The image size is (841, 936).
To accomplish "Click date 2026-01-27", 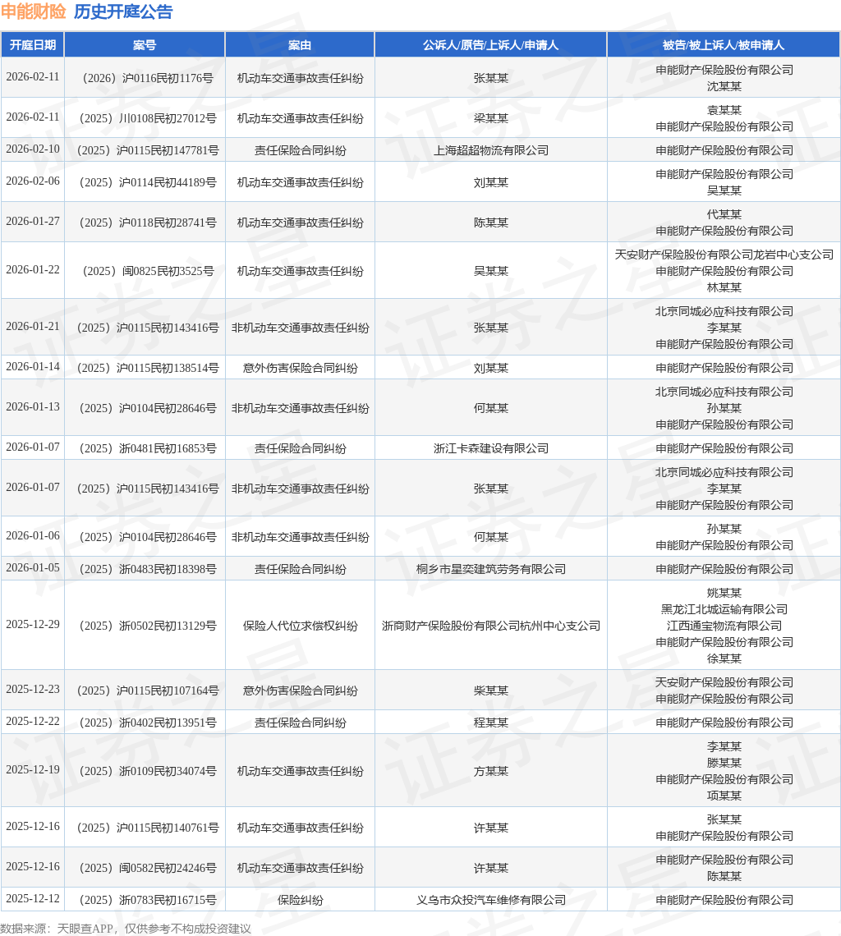I will pyautogui.click(x=33, y=222).
